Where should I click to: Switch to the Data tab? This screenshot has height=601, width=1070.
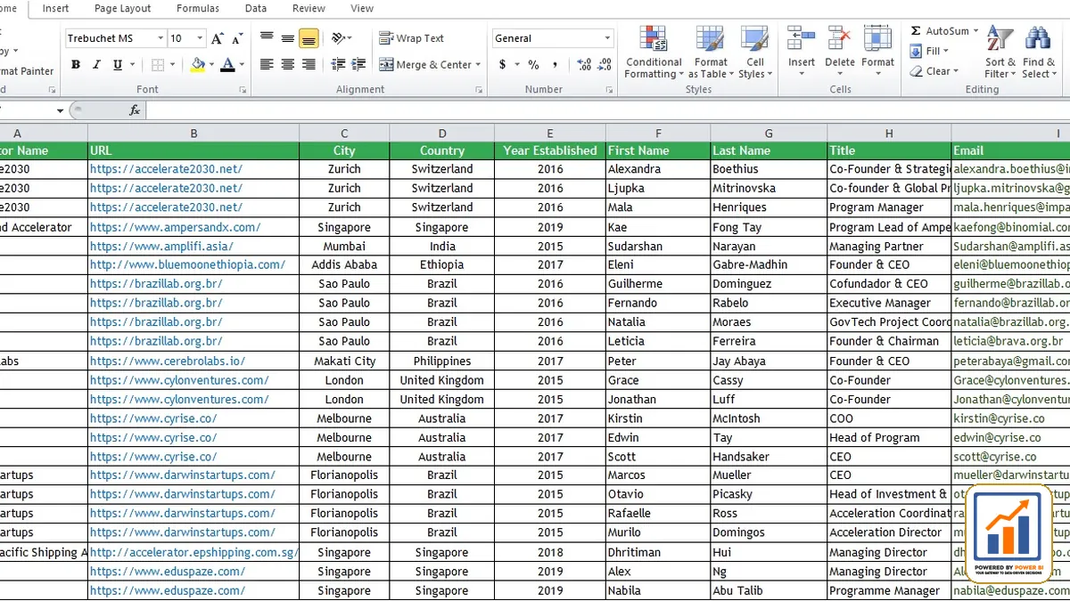click(256, 9)
